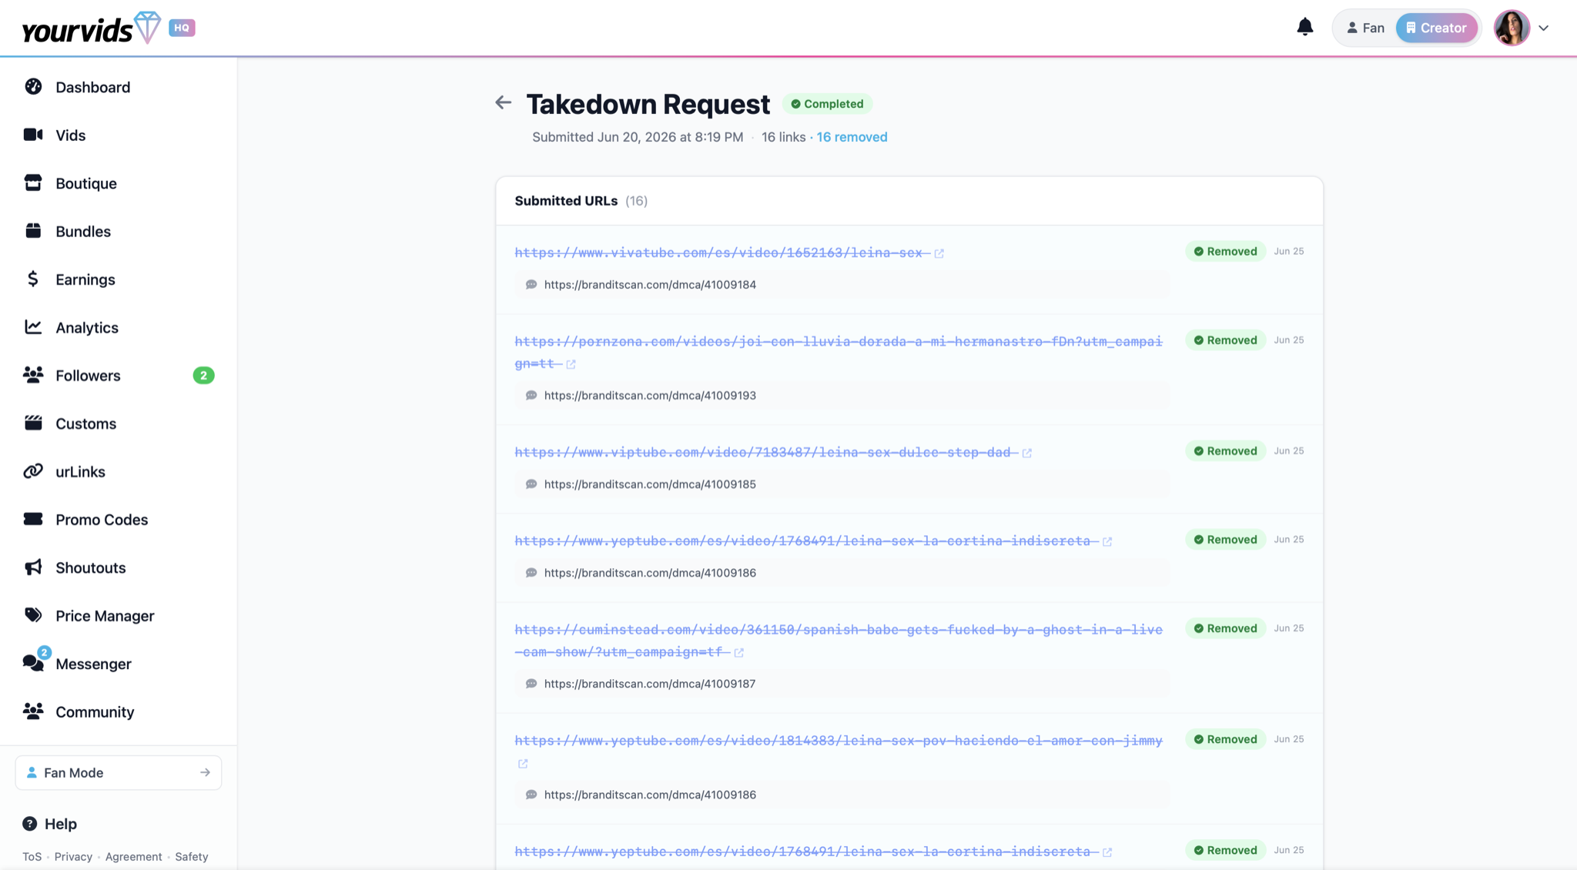
Task: Click the Followers count badge 2
Action: [x=203, y=376]
